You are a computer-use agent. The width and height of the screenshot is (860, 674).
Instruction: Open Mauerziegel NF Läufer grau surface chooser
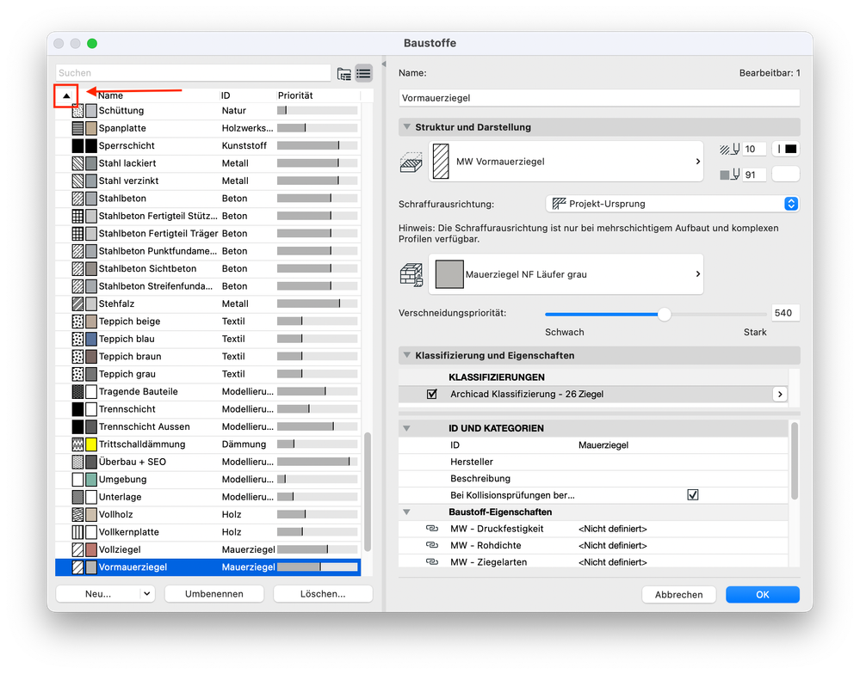[566, 274]
